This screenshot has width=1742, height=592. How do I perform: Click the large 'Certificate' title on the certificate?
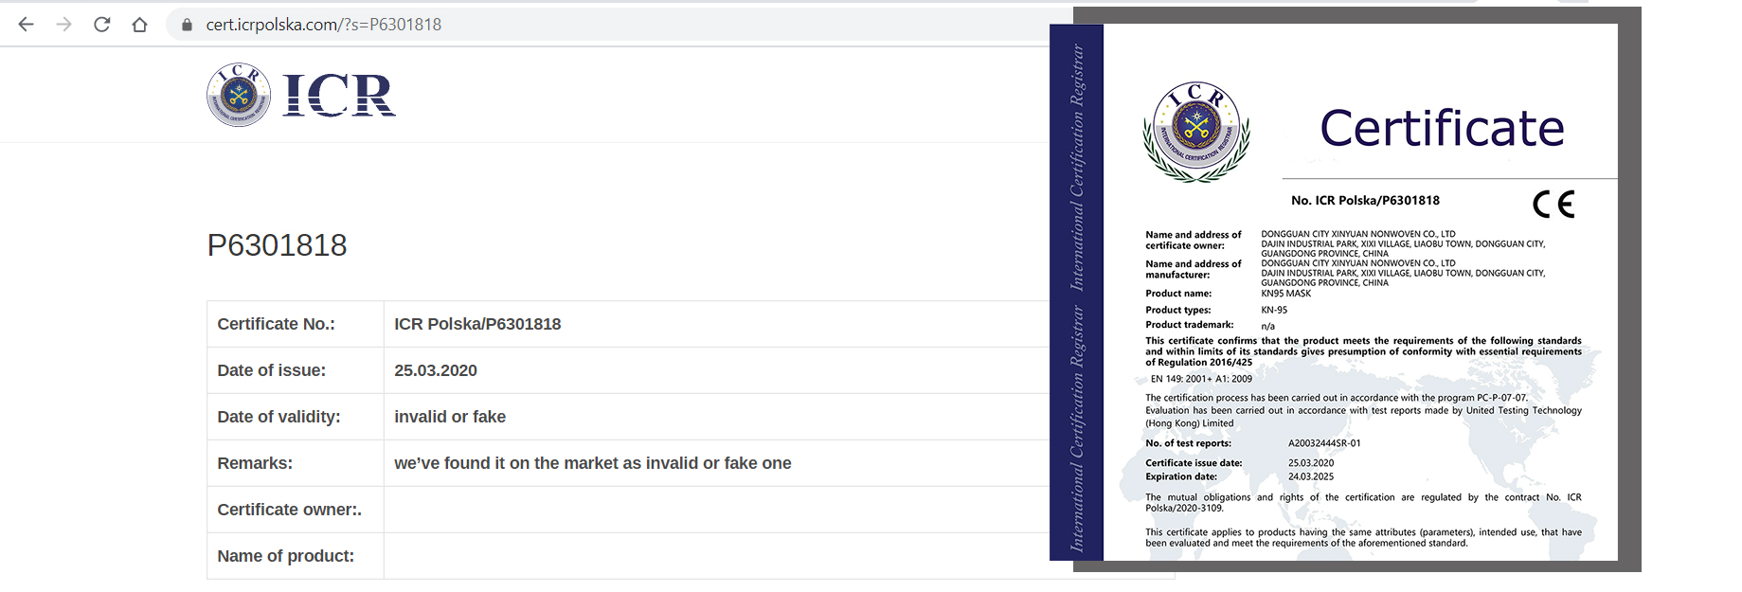(1442, 128)
